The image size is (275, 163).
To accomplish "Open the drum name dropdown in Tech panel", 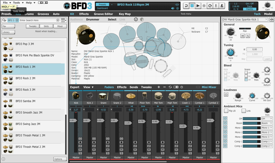I will [245, 20].
